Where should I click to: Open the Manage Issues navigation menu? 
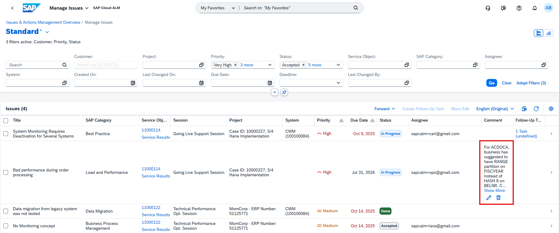[x=69, y=8]
